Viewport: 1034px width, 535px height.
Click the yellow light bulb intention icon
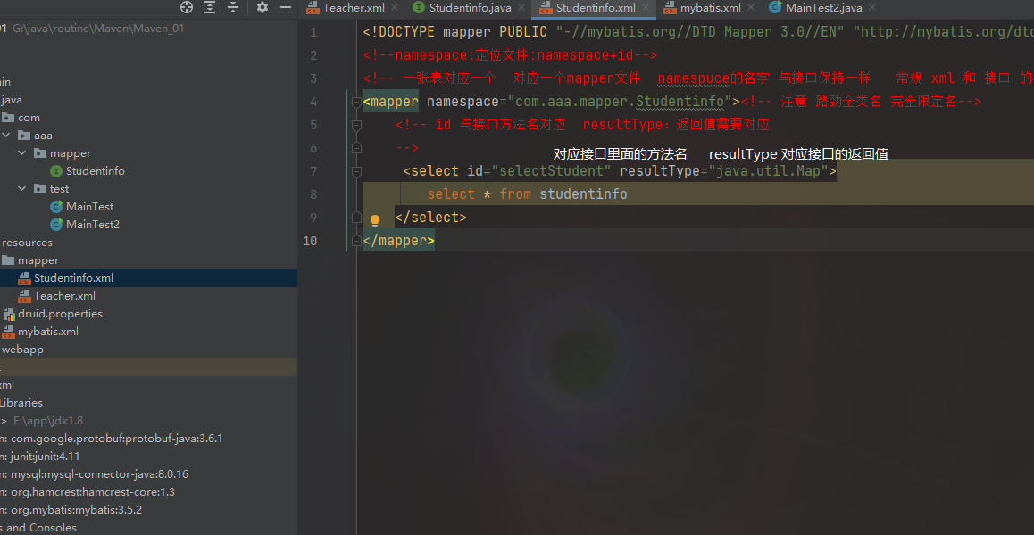pos(374,221)
